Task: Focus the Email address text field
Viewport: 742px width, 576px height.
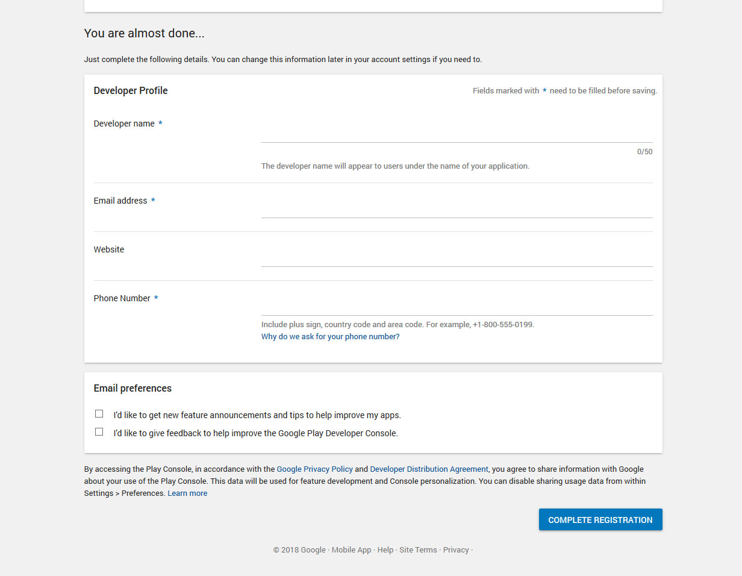Action: (457, 209)
